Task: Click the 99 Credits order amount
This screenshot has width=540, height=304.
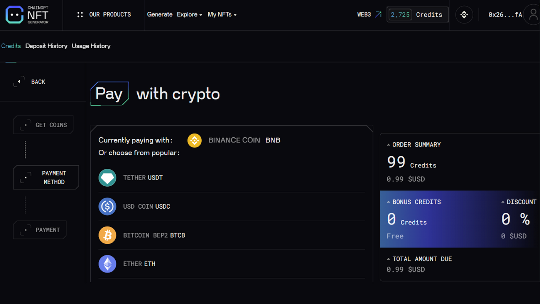Action: click(412, 162)
